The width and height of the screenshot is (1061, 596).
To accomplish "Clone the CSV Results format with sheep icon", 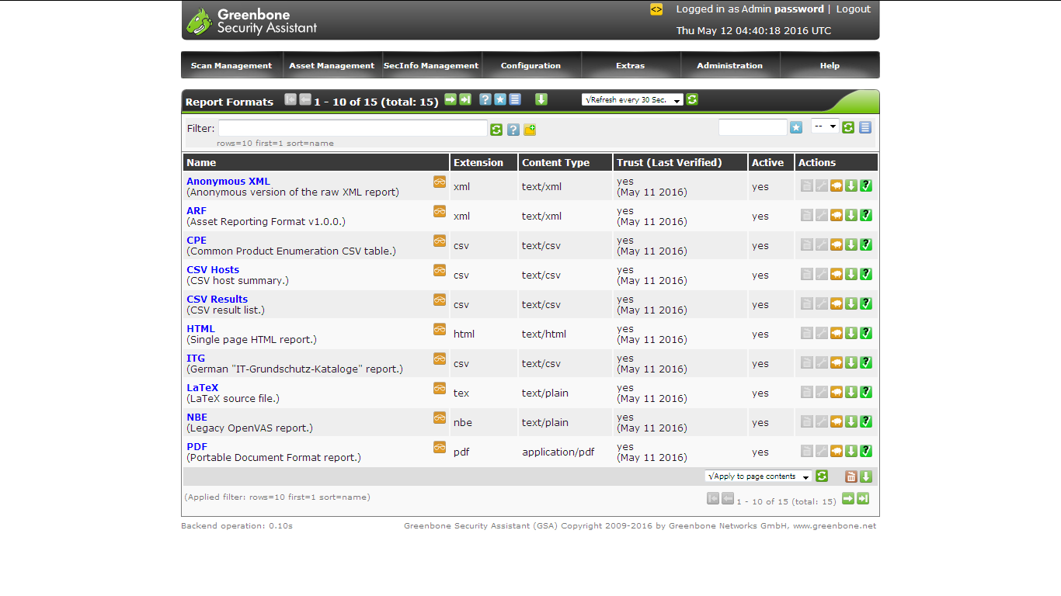I will 837,303.
